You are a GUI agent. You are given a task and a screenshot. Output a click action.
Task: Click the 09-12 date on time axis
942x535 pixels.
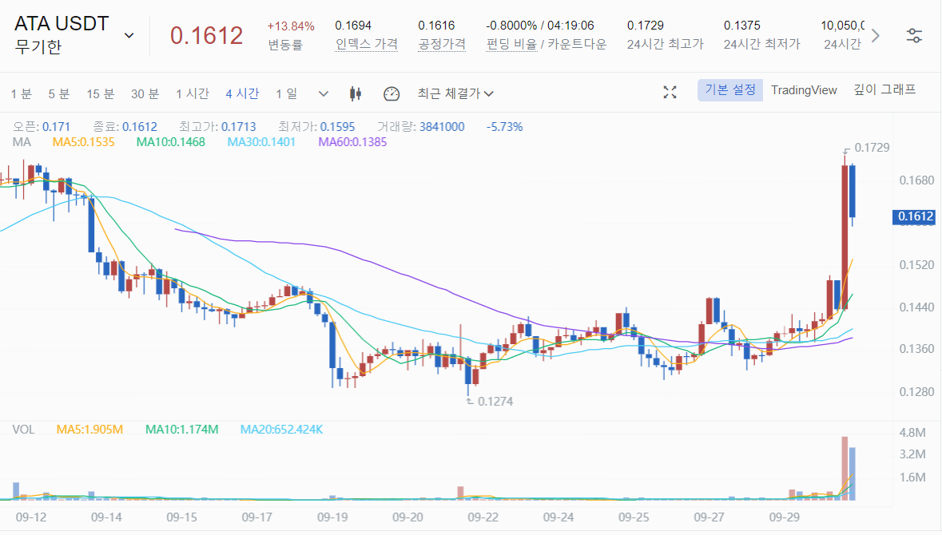coord(31,517)
